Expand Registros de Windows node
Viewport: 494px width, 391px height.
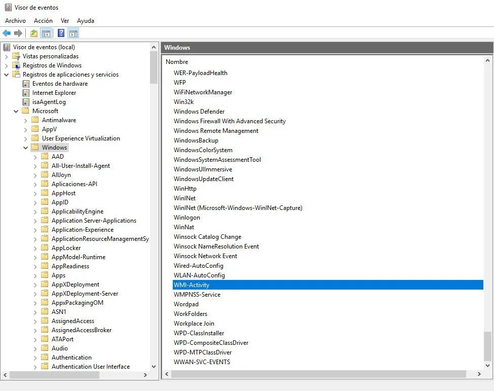click(6, 66)
